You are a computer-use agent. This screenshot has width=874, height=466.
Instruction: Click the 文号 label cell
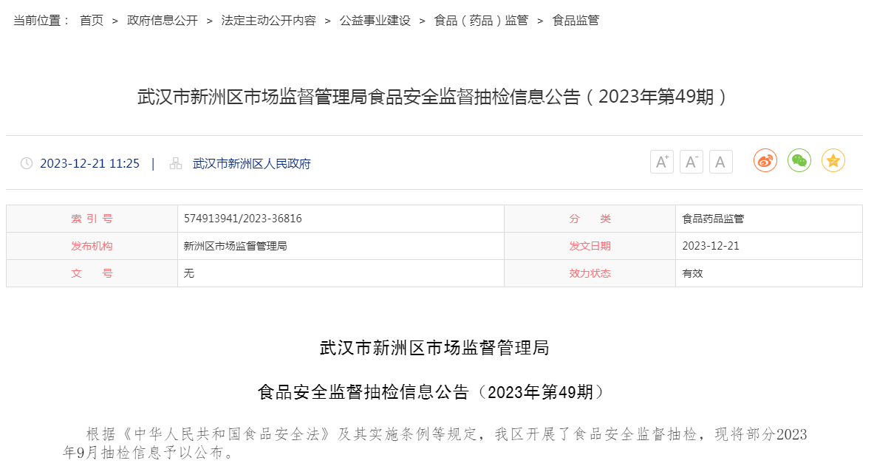point(92,273)
